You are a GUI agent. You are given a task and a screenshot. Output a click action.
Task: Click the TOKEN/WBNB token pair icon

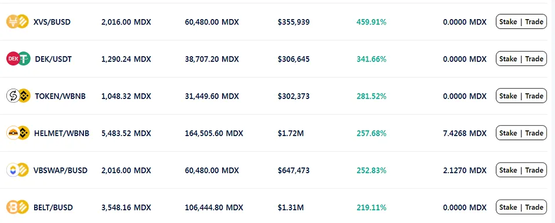pos(19,96)
